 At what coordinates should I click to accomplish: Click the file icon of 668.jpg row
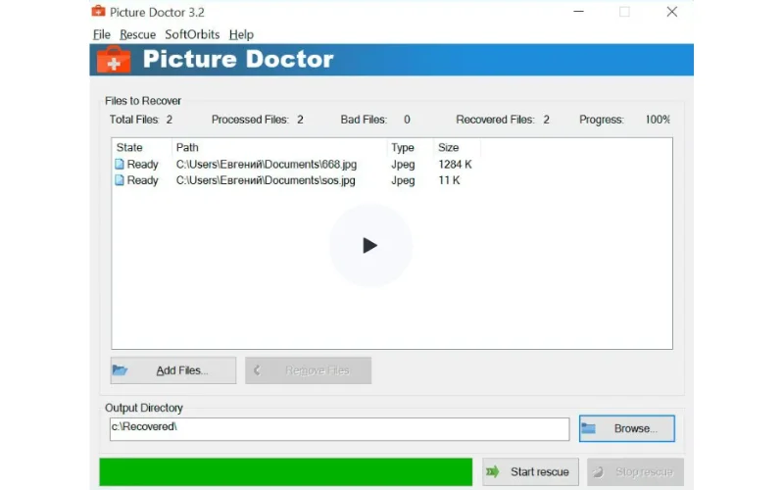click(120, 164)
